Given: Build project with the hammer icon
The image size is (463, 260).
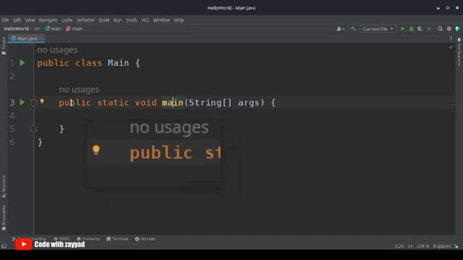Looking at the screenshot, I should click(353, 29).
